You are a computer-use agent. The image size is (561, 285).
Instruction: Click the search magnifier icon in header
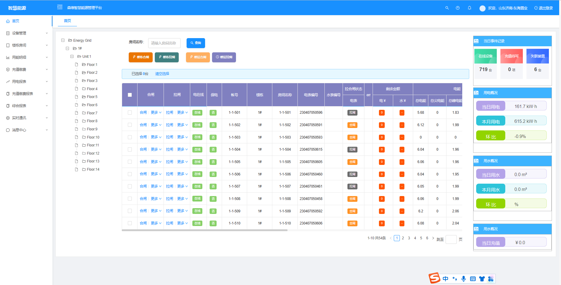(447, 8)
